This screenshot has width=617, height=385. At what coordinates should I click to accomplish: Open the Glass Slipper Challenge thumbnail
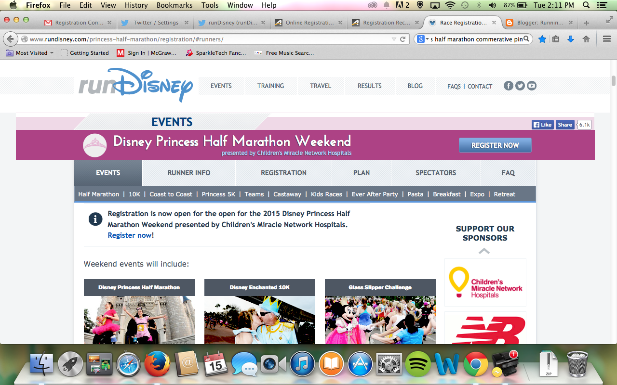click(x=380, y=311)
